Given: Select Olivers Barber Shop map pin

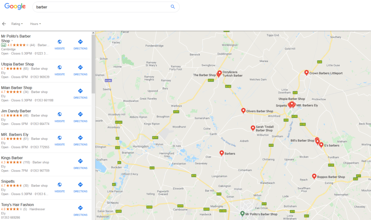Looking at the screenshot, I should point(243,111).
